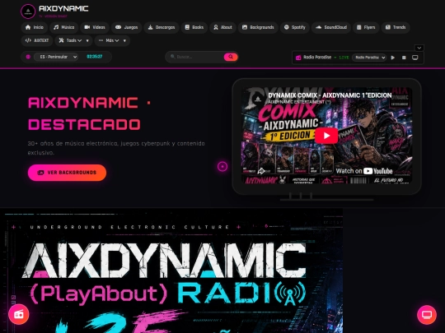The width and height of the screenshot is (445, 333).
Task: Go to the Música section
Action: click(63, 27)
